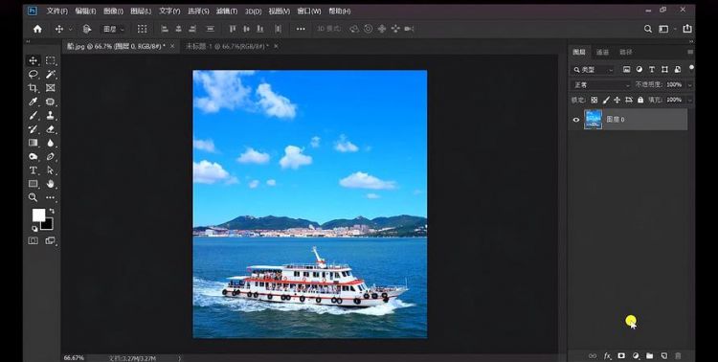The height and width of the screenshot is (362, 718).
Task: Toggle Quick Mask mode
Action: (33, 240)
